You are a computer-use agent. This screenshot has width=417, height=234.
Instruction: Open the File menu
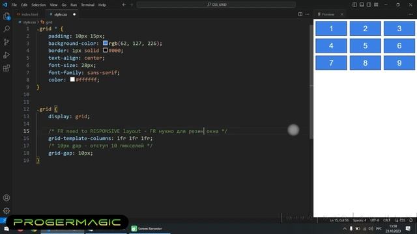coord(14,5)
